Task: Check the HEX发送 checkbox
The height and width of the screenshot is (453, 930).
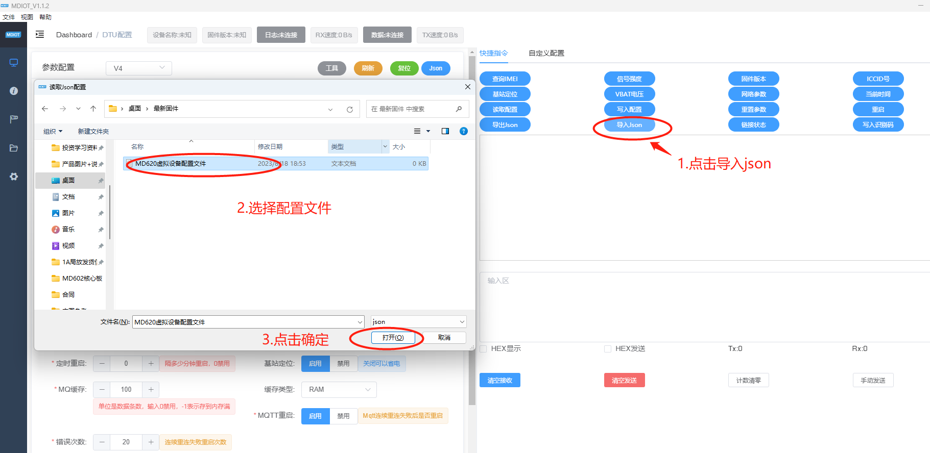Action: click(x=608, y=349)
